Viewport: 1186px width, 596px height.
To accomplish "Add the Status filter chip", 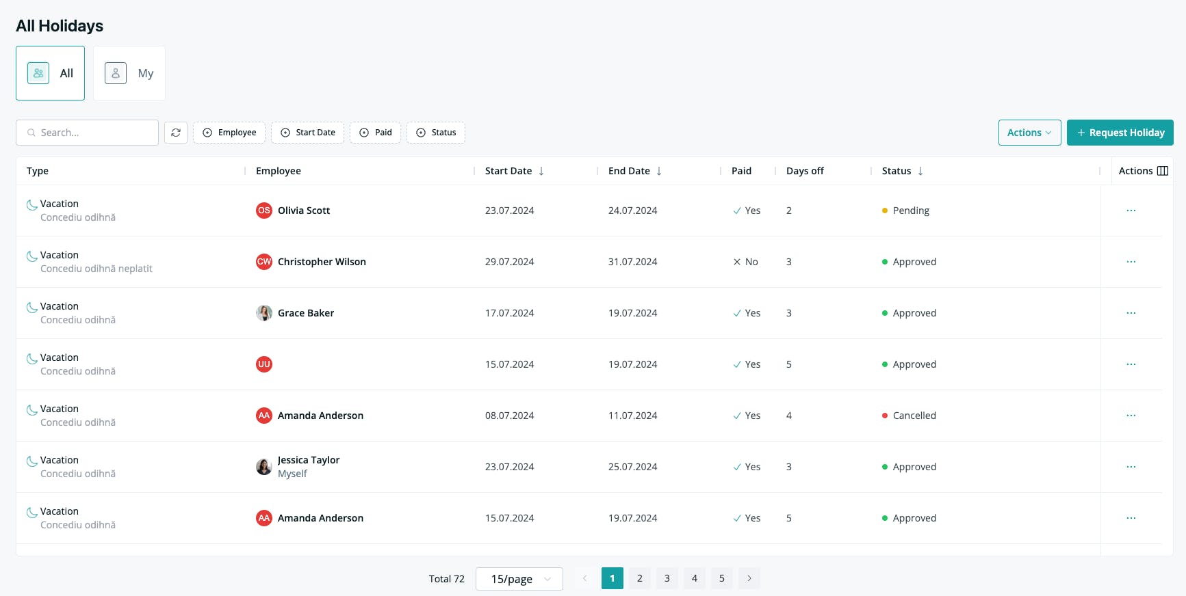I will 436,133.
